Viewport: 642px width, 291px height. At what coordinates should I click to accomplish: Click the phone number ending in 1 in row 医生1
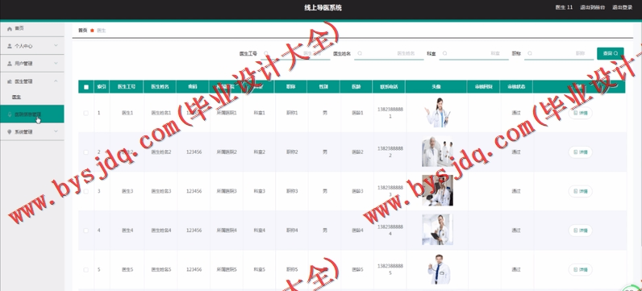(390, 113)
